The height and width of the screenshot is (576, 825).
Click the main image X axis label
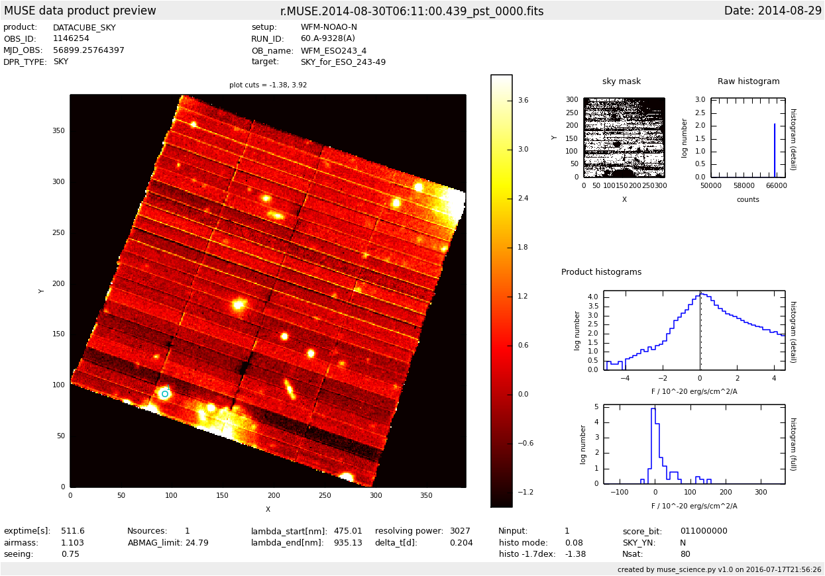(268, 509)
